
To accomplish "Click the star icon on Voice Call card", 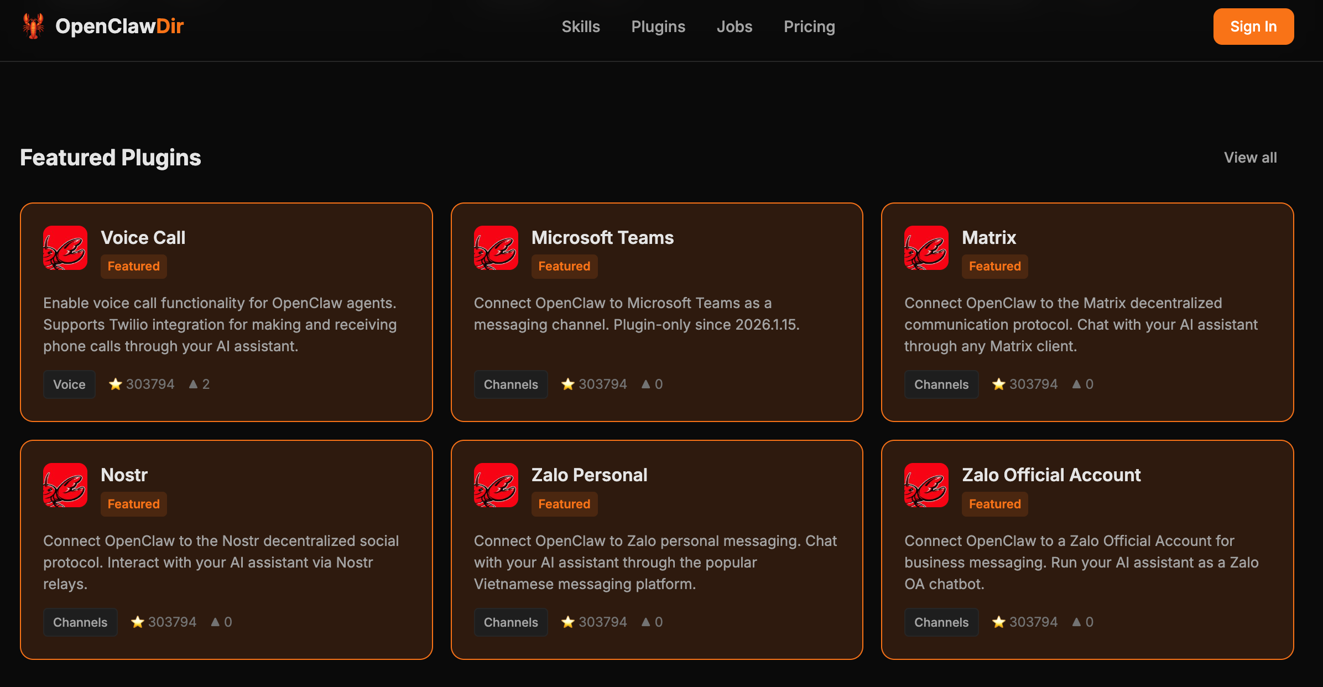I will [115, 384].
